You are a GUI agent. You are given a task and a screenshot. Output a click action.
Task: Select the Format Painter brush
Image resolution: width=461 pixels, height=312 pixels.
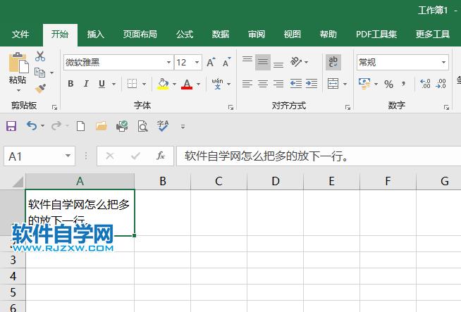40,88
